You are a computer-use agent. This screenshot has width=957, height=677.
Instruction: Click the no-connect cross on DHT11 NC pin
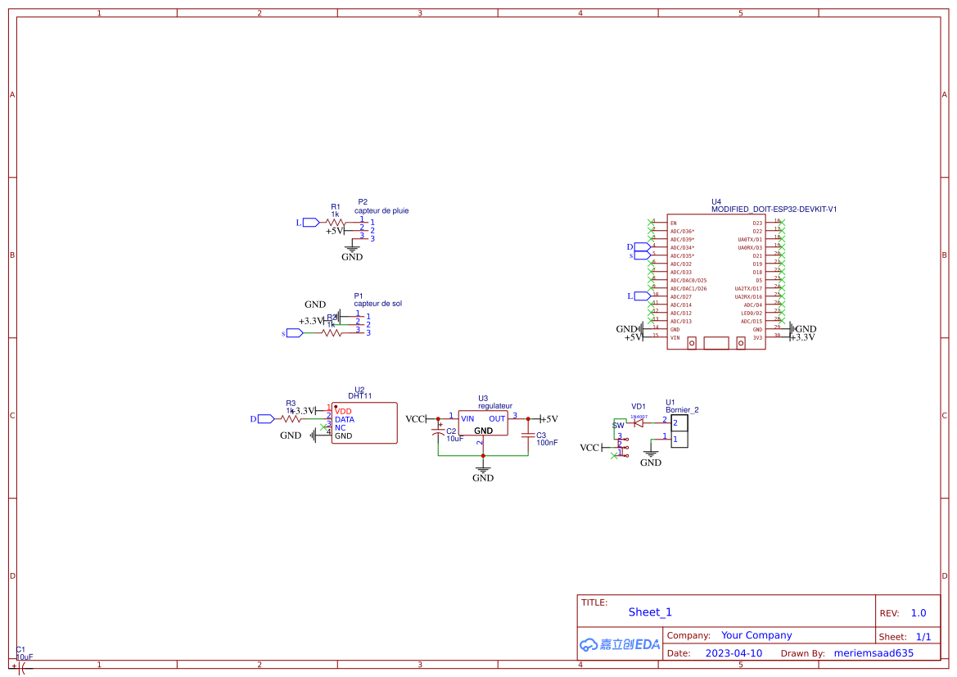tap(323, 427)
